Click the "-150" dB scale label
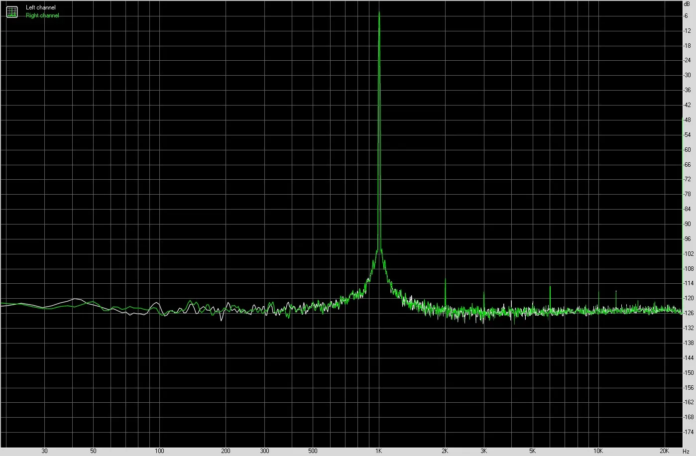Viewport: 696px width, 456px height. pos(688,372)
